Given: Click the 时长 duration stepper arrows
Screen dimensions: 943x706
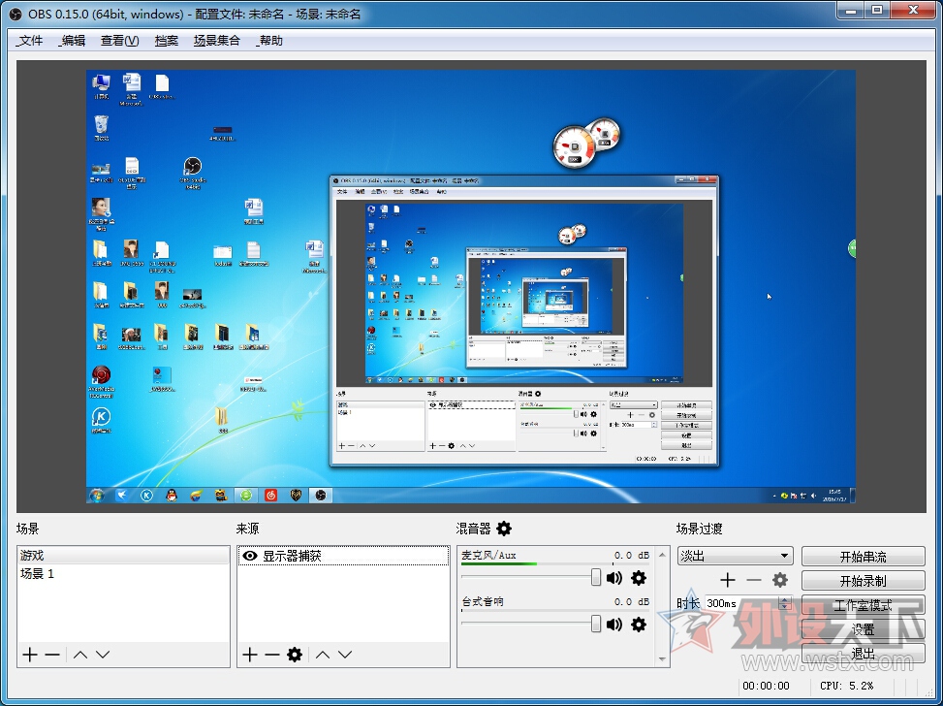Looking at the screenshot, I should click(x=785, y=603).
